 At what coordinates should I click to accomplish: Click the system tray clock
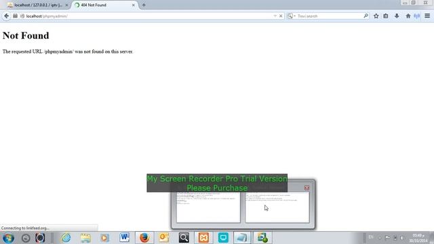(x=418, y=238)
